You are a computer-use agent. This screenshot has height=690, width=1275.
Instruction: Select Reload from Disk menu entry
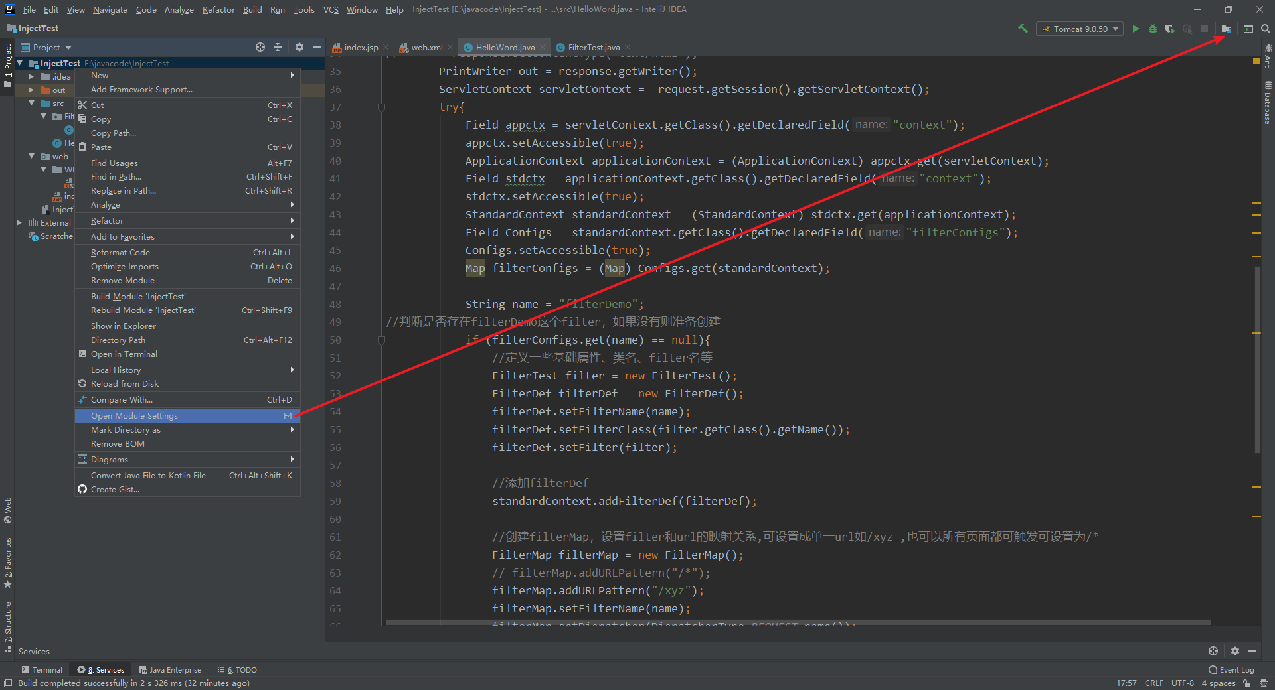(187, 383)
